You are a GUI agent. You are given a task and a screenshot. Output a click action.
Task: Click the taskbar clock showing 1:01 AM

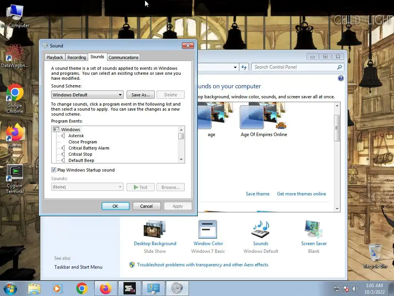coord(374,289)
